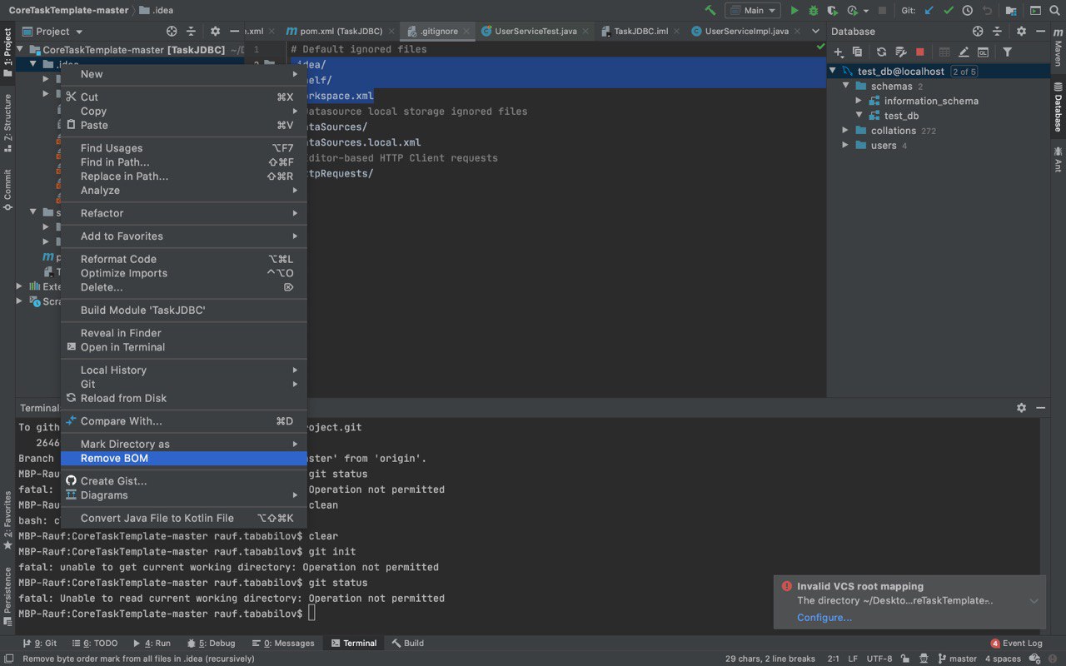Collapse the test_db schema node

[x=859, y=116]
